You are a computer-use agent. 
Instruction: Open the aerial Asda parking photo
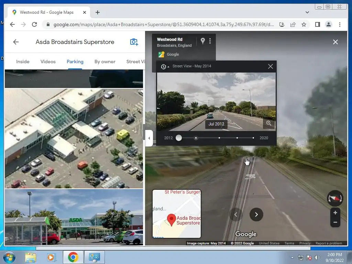tap(74, 138)
